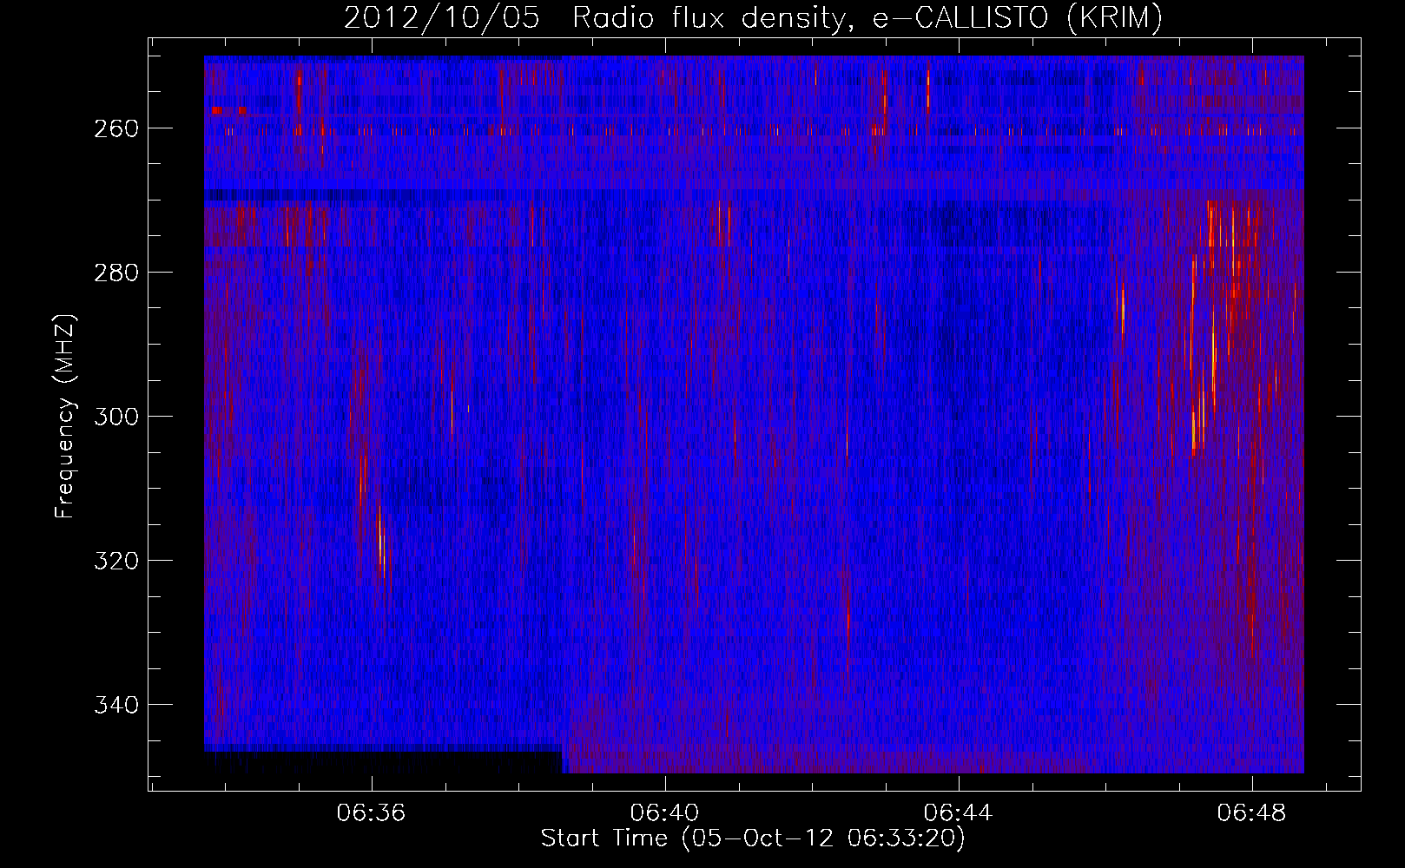Click the plot title text '2012/10/05 Radio flux density, e-CALLISTO (KRIM)'
Screen dimensions: 1405x868
753,17
